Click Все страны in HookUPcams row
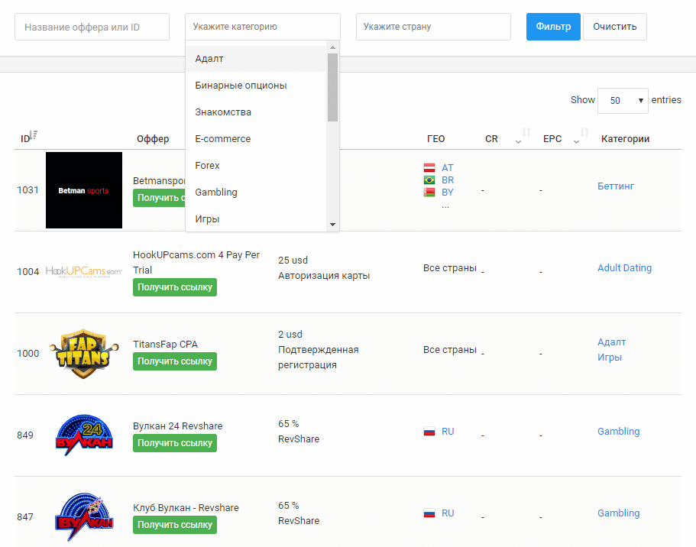696x547 pixels. click(450, 267)
